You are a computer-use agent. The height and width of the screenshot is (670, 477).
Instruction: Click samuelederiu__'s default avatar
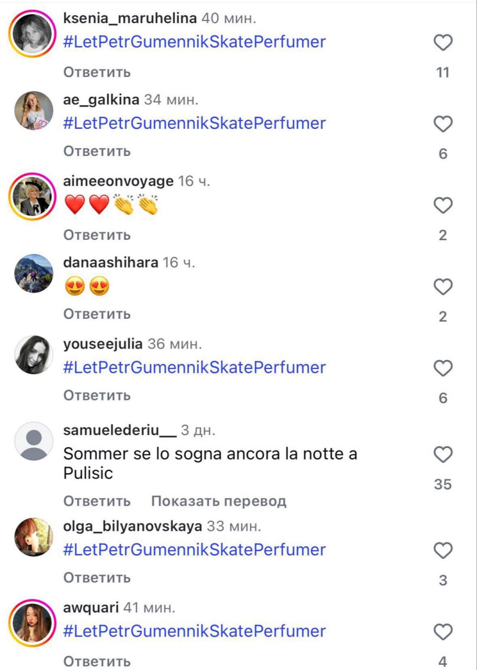[33, 441]
